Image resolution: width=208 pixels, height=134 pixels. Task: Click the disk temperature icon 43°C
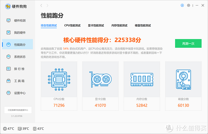[x=35, y=128]
